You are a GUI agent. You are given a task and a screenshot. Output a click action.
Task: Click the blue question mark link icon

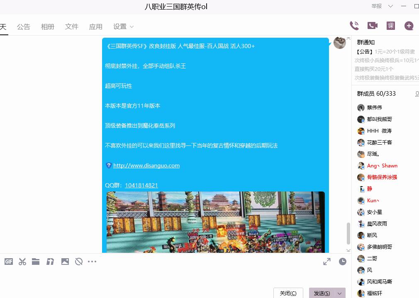coord(109,165)
